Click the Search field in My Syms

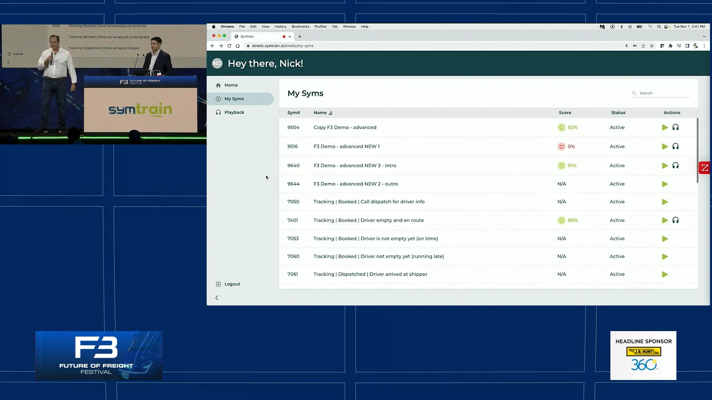click(x=660, y=93)
